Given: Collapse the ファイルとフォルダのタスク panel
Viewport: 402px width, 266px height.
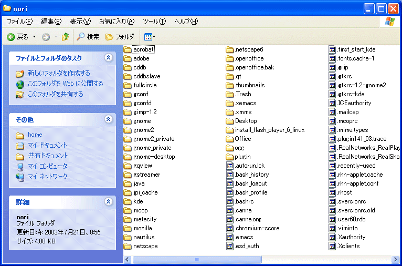Looking at the screenshot, I should 109,58.
